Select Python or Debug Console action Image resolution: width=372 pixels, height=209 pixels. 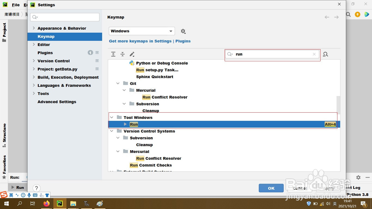(162, 63)
